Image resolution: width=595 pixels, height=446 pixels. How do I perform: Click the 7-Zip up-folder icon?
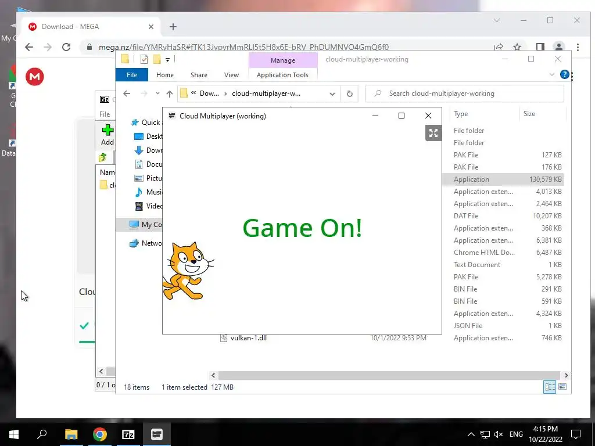pos(102,157)
